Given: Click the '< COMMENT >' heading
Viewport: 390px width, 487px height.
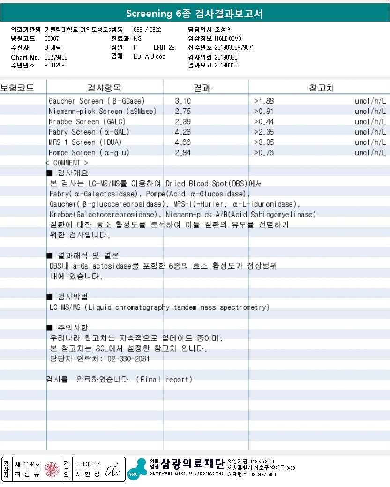Looking at the screenshot, I should pos(67,163).
